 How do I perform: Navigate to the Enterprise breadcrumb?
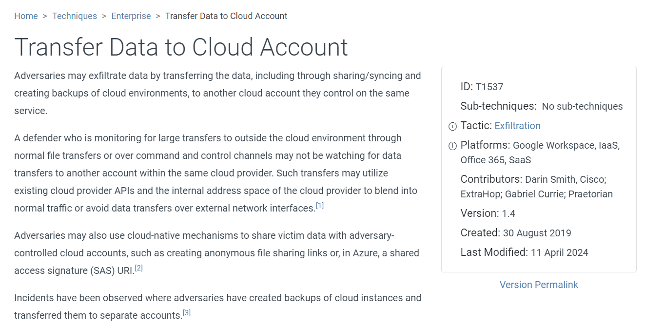(131, 16)
